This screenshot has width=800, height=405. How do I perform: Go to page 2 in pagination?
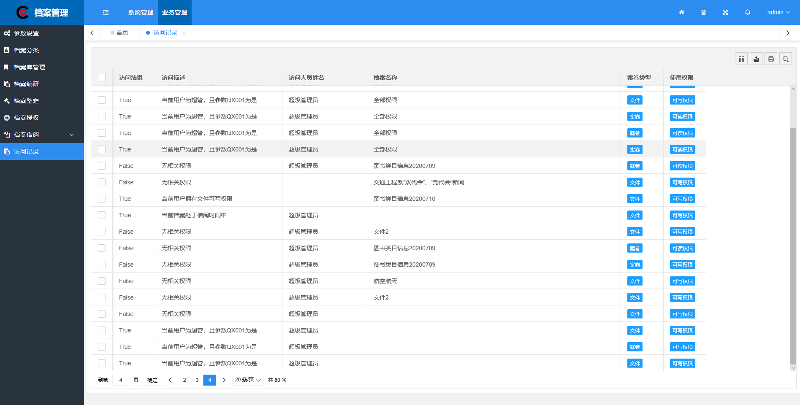184,380
